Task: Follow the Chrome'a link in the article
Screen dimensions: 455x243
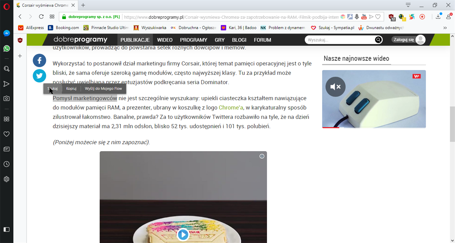Action: pos(231,108)
